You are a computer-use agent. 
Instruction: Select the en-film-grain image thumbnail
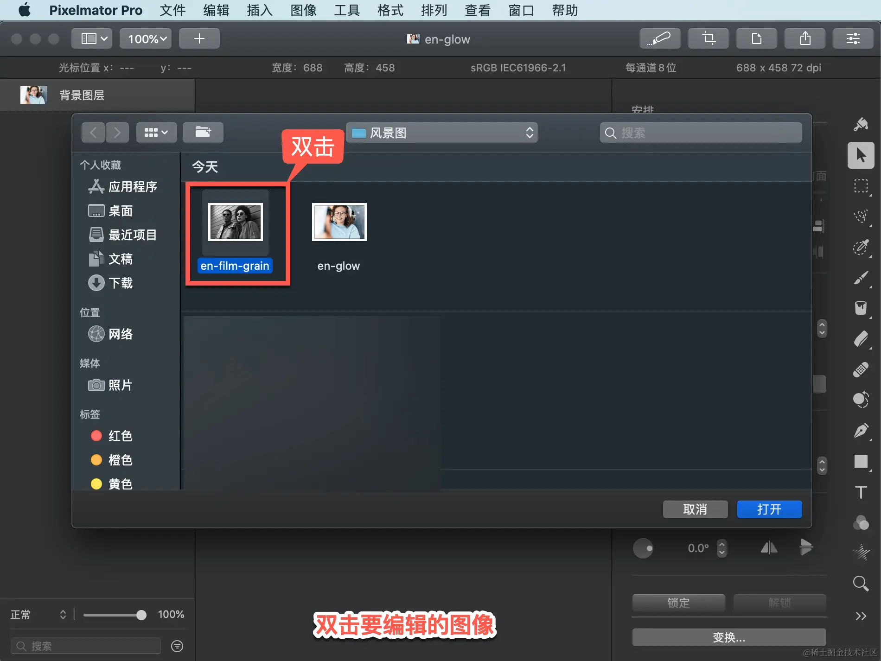[x=235, y=222]
